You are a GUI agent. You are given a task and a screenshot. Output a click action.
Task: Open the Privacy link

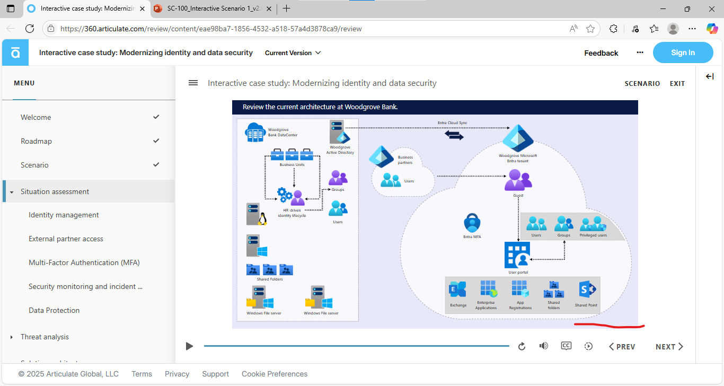point(177,374)
